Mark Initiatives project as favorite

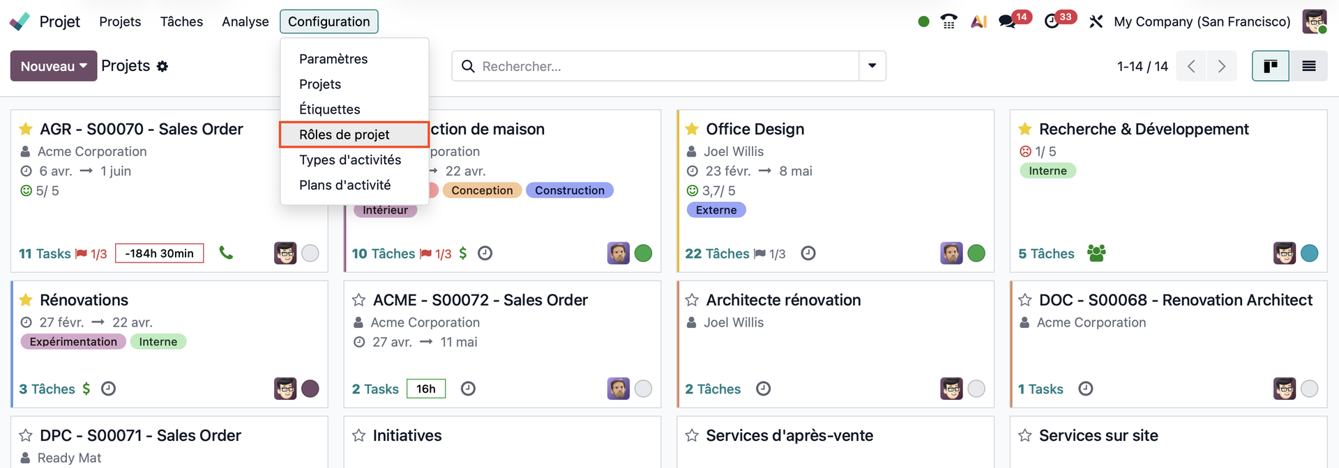tap(359, 435)
